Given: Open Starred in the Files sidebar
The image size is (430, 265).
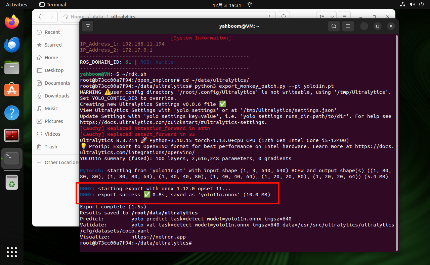Looking at the screenshot, I should [x=55, y=45].
